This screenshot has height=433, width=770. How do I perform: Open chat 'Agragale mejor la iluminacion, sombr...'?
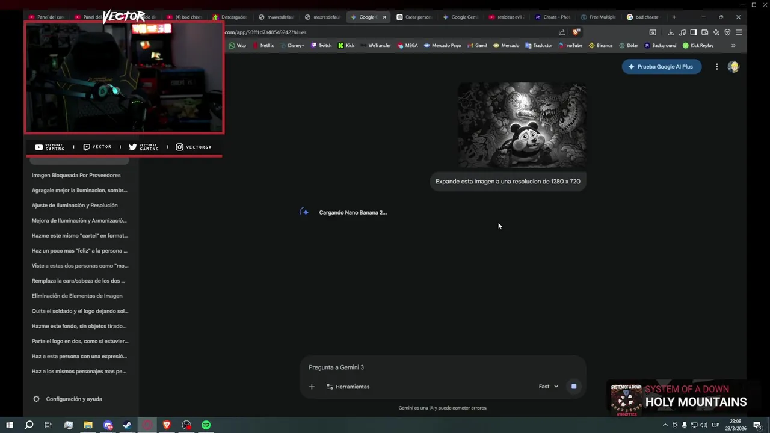tap(79, 190)
